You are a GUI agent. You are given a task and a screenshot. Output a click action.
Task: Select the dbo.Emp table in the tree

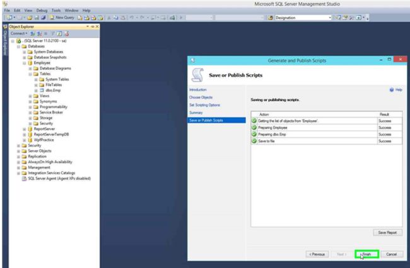53,91
